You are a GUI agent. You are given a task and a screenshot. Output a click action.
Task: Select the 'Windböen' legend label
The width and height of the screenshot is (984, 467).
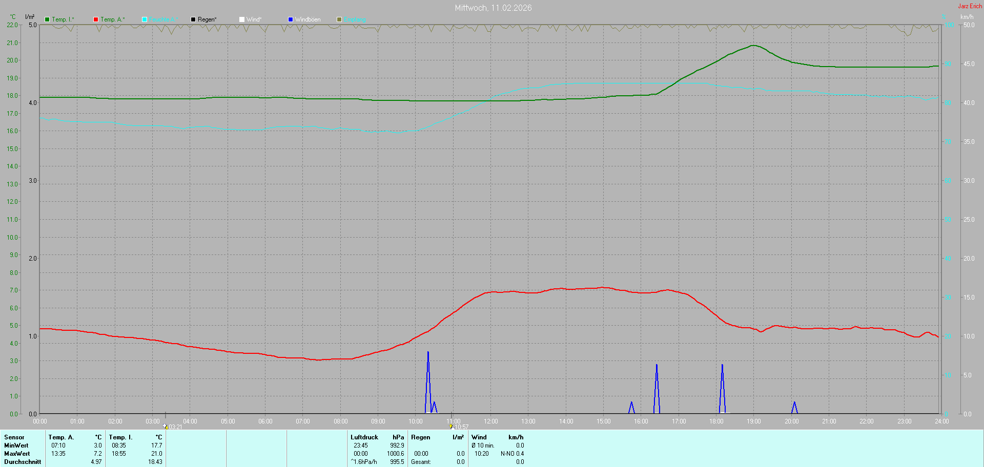(x=308, y=19)
